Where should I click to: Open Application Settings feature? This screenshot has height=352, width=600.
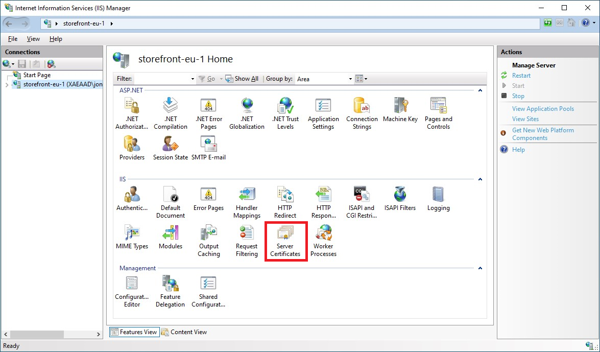click(x=323, y=113)
